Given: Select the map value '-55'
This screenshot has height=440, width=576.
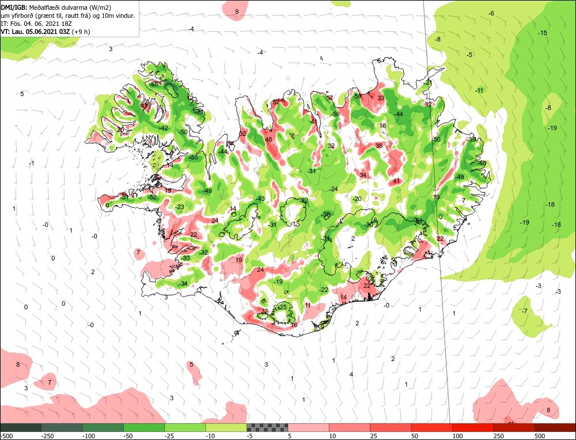Looking at the screenshot, I should point(193,157).
